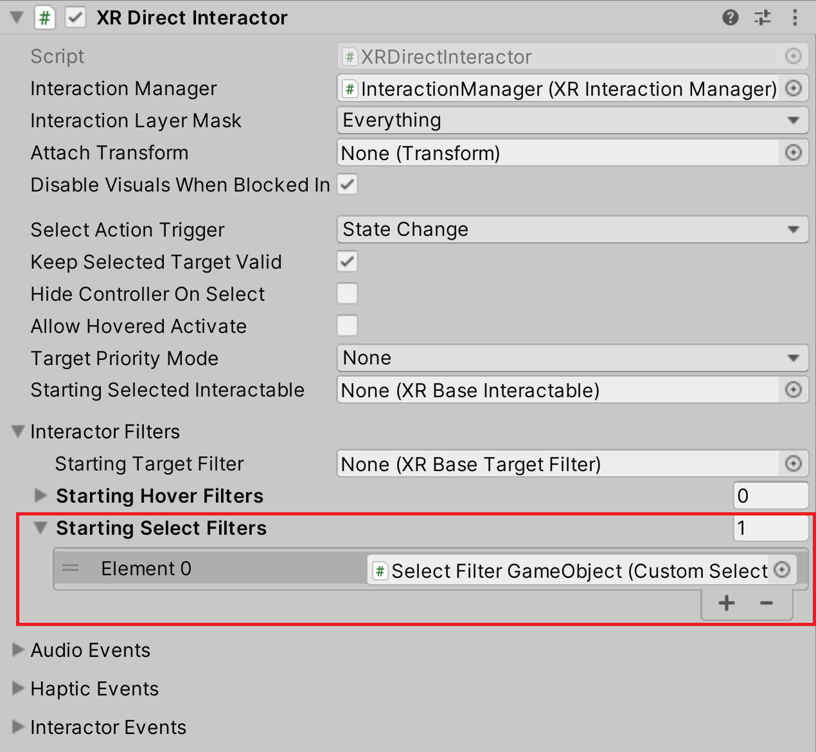The height and width of the screenshot is (752, 816).
Task: Remove the select filter with minus button
Action: point(766,603)
